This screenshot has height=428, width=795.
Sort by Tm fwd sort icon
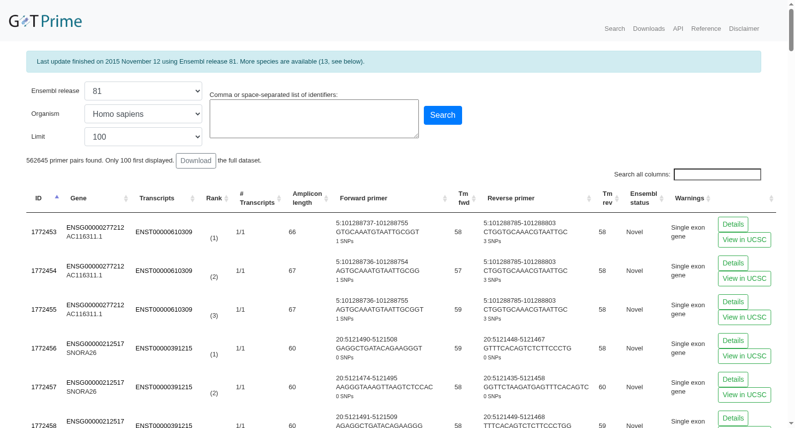(474, 198)
